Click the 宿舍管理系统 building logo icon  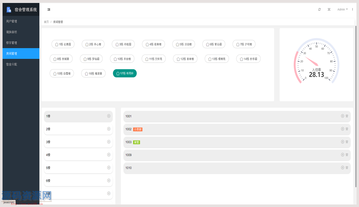9,10
